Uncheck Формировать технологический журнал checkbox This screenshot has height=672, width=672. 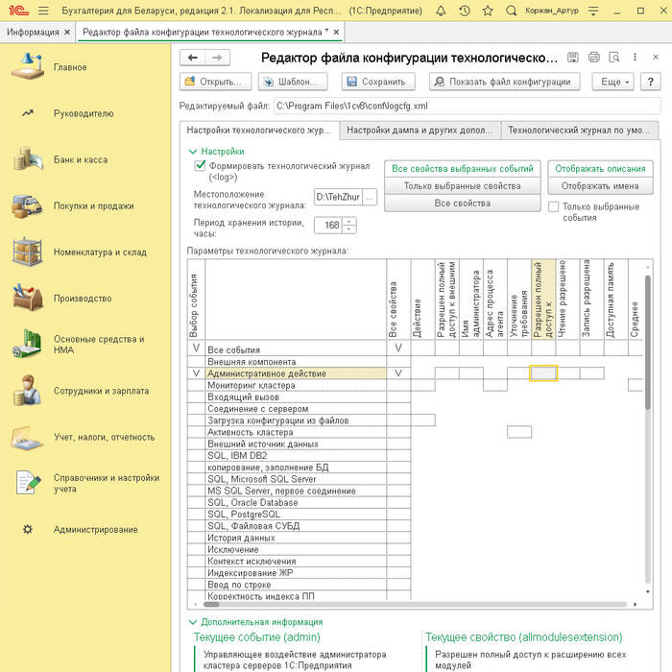tap(201, 165)
